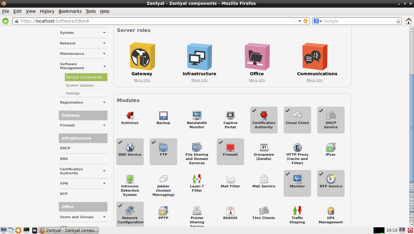Collapse the Software Management section
The height and width of the screenshot is (234, 414).
click(83, 66)
